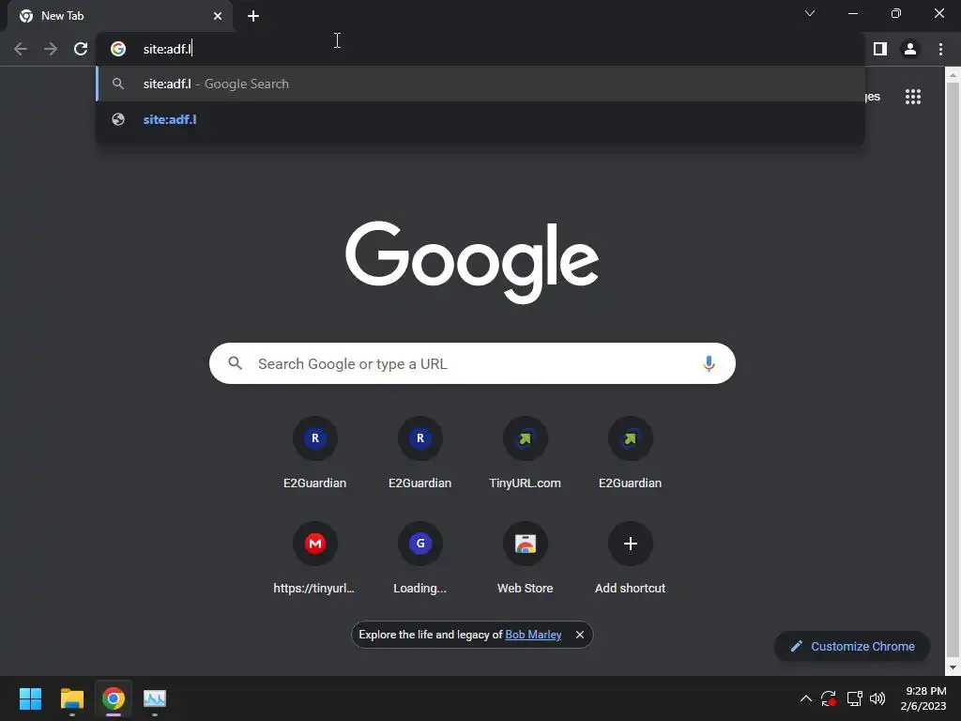
Task: Open the second E2Guardian shortcut with R icon
Action: tap(419, 453)
